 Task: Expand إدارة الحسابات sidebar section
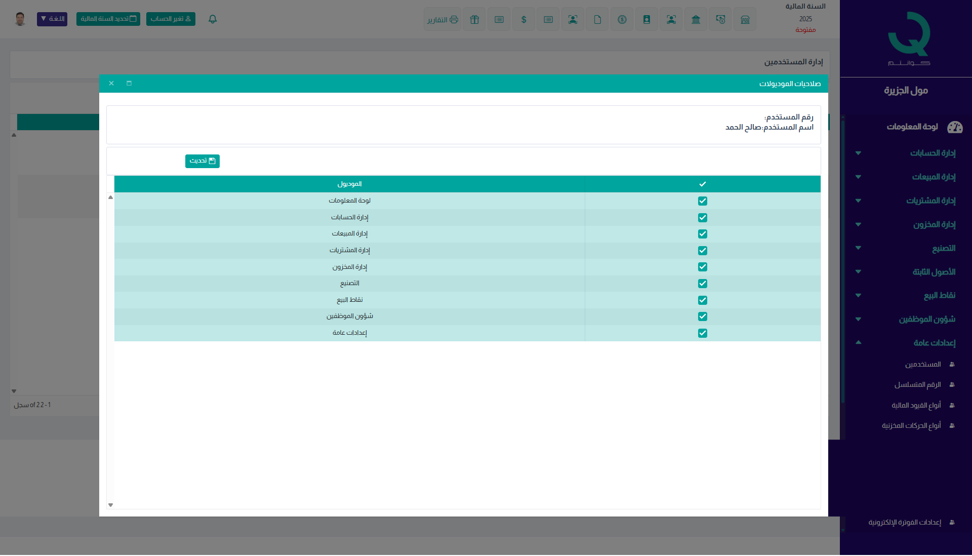point(933,153)
